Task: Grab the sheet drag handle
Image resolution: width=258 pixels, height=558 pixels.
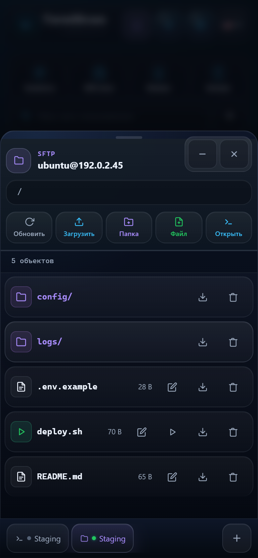Action: (x=129, y=138)
